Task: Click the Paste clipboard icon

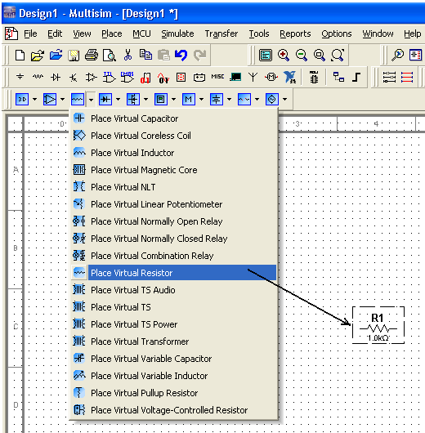Action: 163,55
